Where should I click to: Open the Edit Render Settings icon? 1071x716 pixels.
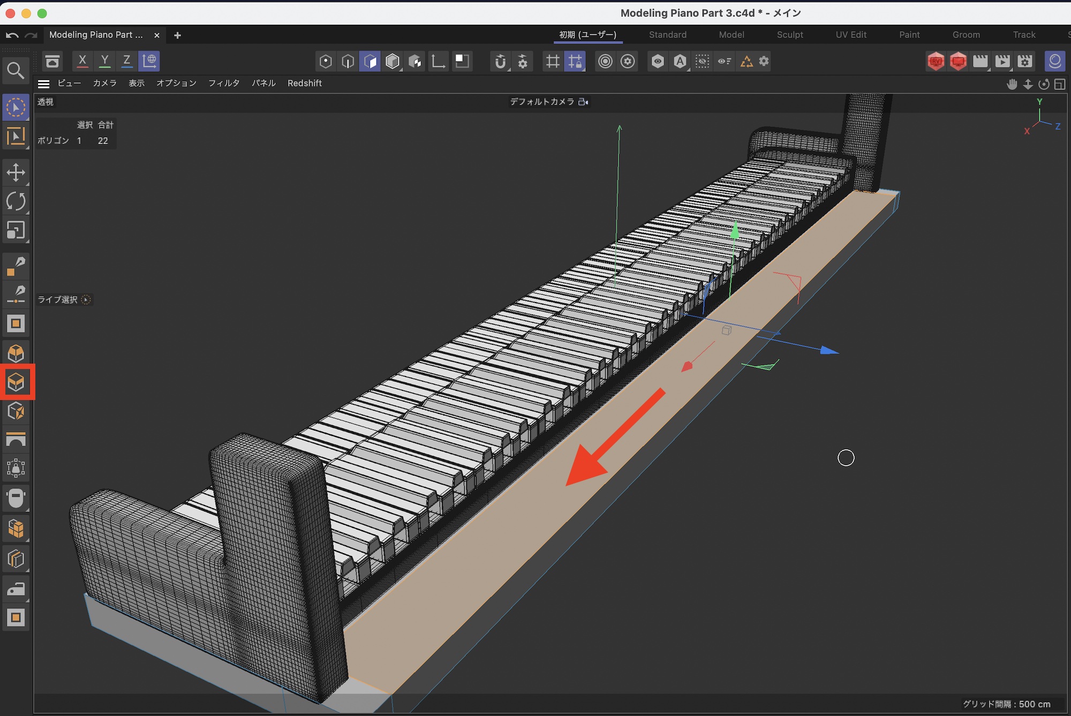point(1024,61)
